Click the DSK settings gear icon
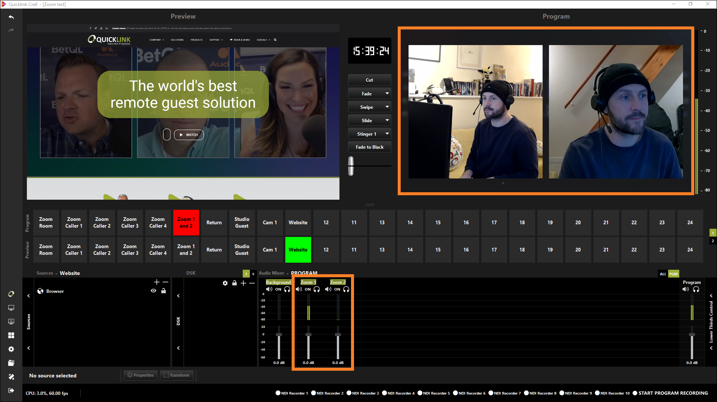Screen dimensions: 717x402 click(x=225, y=283)
